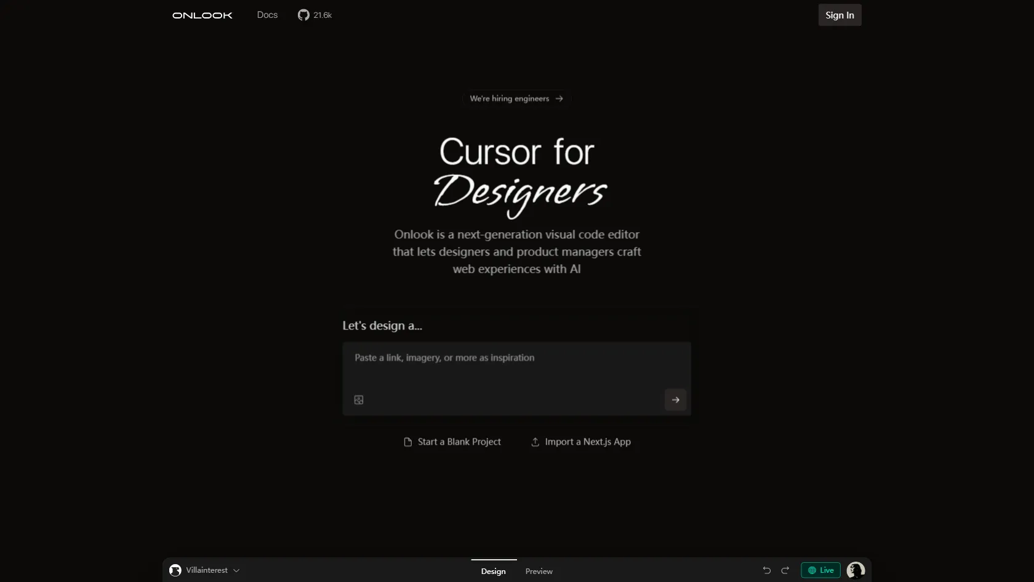Click the Live status button
1034x582 pixels.
point(820,570)
